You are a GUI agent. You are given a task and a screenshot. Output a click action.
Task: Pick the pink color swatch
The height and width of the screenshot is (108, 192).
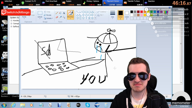(x=142, y=15)
